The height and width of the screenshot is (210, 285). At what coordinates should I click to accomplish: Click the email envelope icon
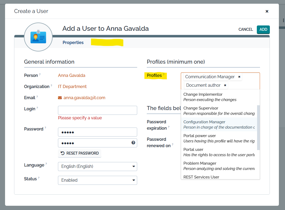pos(60,98)
